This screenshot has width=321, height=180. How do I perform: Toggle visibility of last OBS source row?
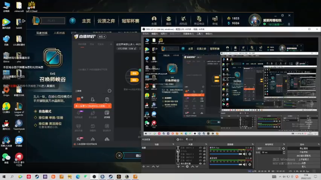click(x=200, y=164)
